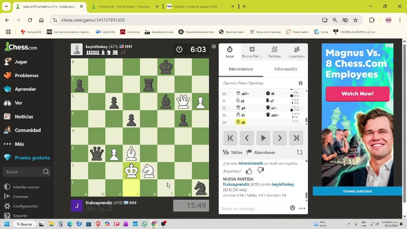Select the Jugar tab with stopwatch icon

[230, 52]
